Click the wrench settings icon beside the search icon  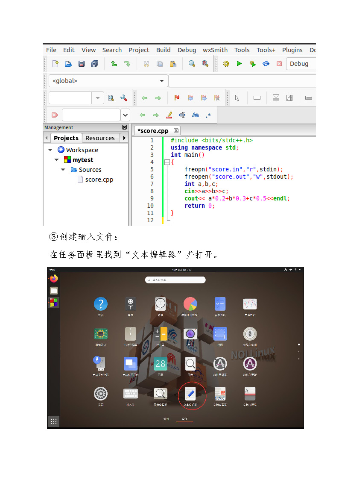[x=124, y=98]
